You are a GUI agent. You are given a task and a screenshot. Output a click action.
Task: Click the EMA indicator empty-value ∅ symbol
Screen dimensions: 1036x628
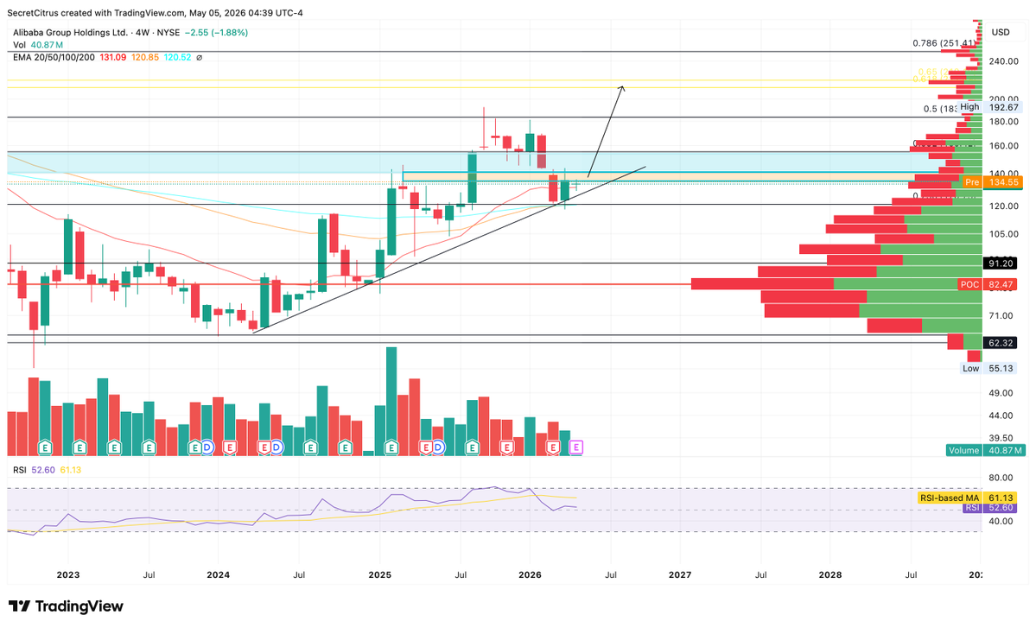pos(199,58)
